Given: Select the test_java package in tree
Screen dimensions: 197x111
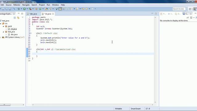Looking at the screenshot, I should tap(11, 32).
